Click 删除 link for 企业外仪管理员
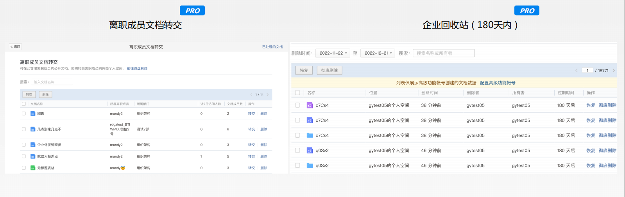 [264, 145]
